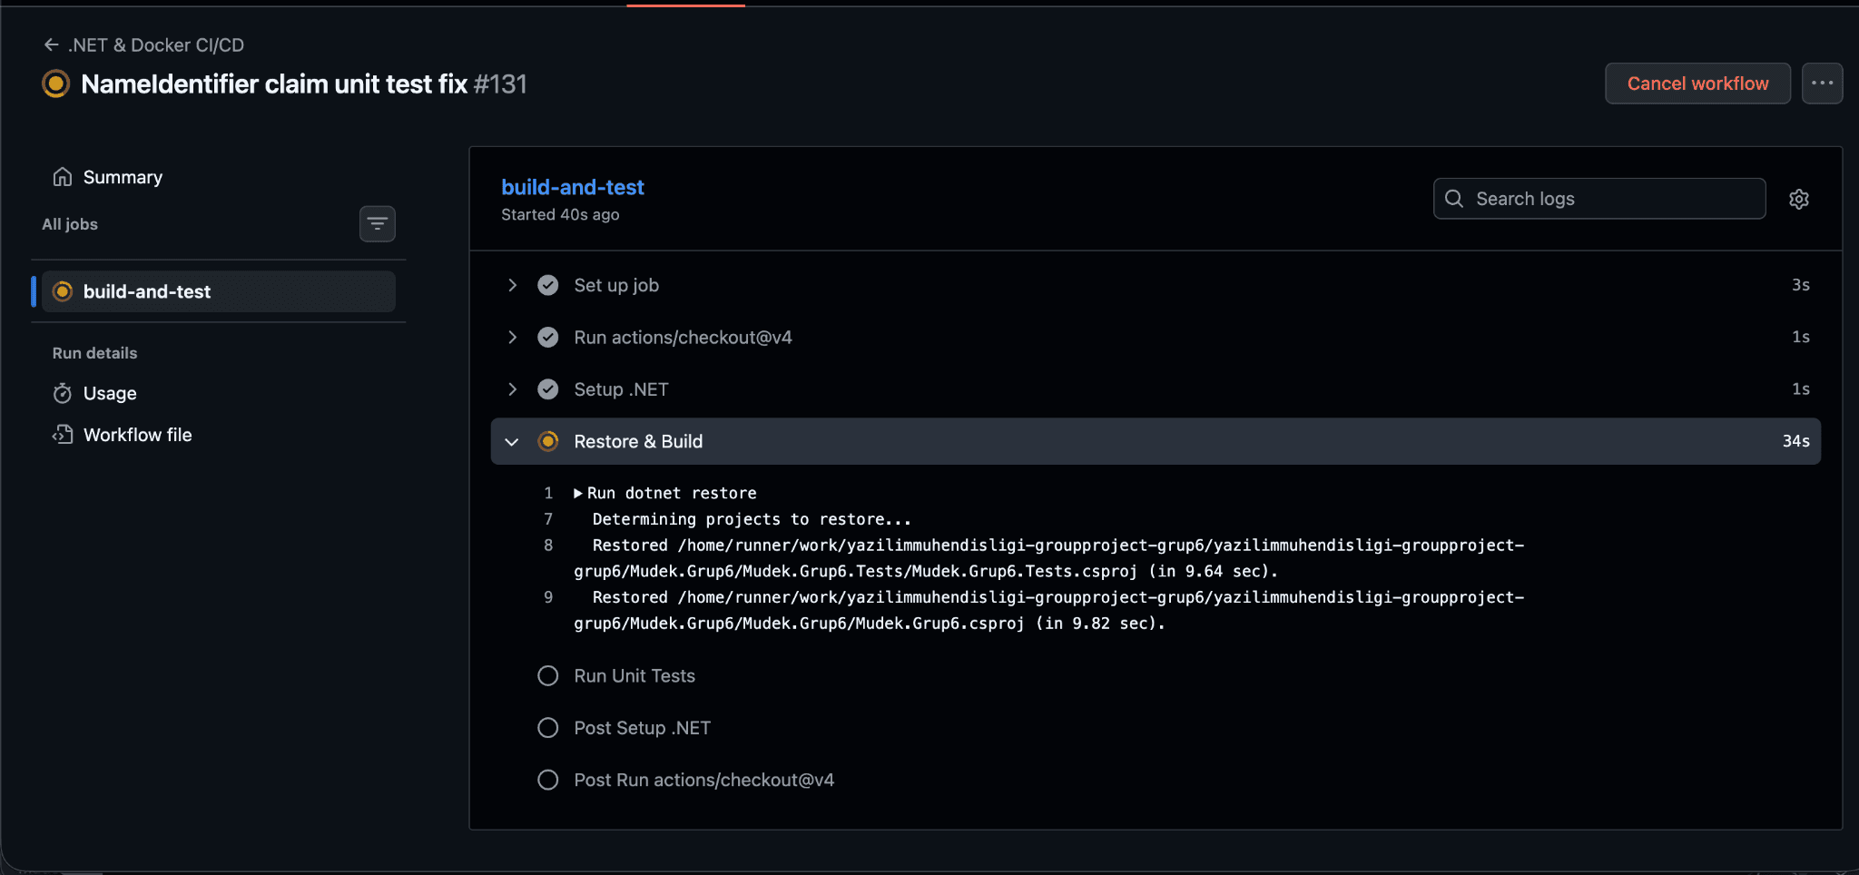
Task: Click the Summary home icon
Action: click(63, 177)
